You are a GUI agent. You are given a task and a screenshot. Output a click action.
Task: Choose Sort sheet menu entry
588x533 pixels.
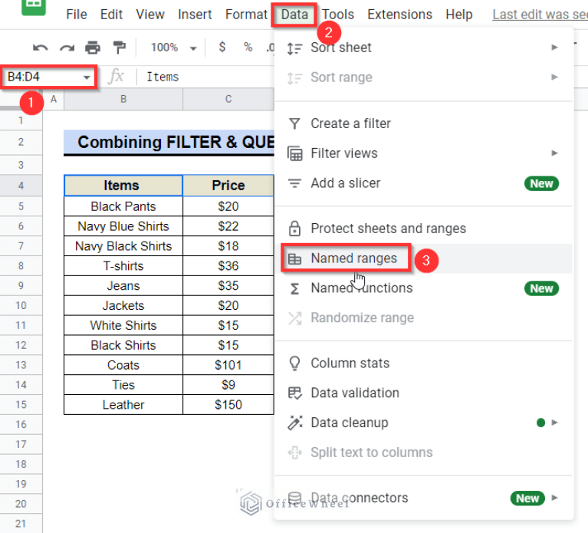tap(423, 48)
